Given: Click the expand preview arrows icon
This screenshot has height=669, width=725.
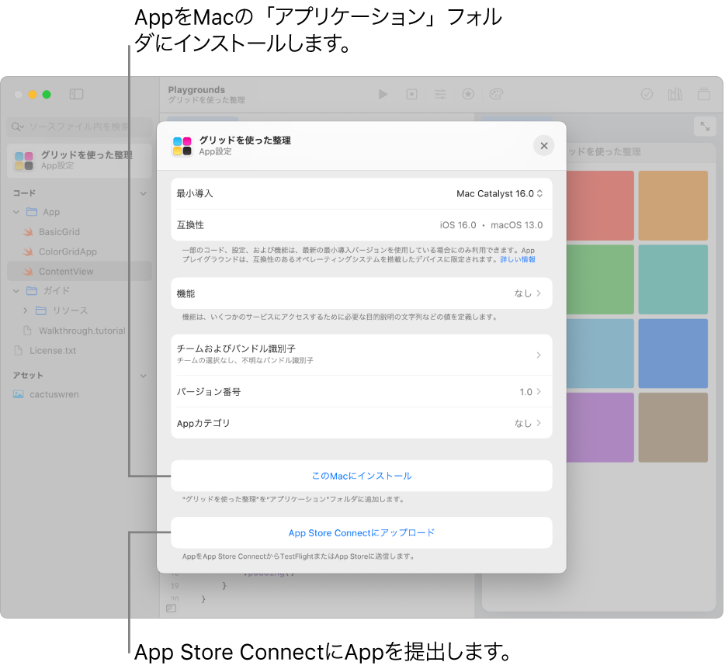Looking at the screenshot, I should point(705,127).
